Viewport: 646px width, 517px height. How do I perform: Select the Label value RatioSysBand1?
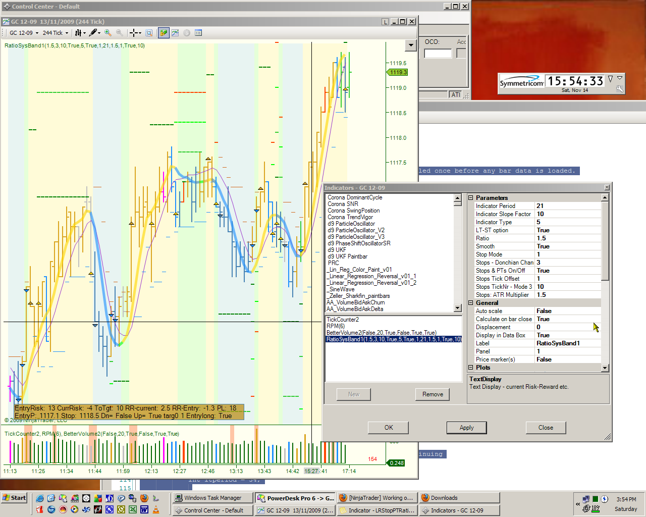click(x=568, y=343)
